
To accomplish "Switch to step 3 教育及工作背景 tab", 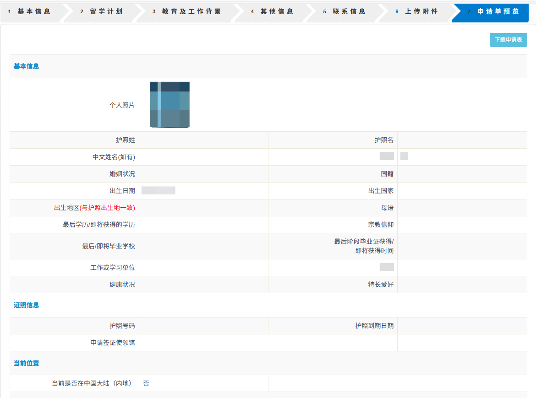I will point(187,12).
